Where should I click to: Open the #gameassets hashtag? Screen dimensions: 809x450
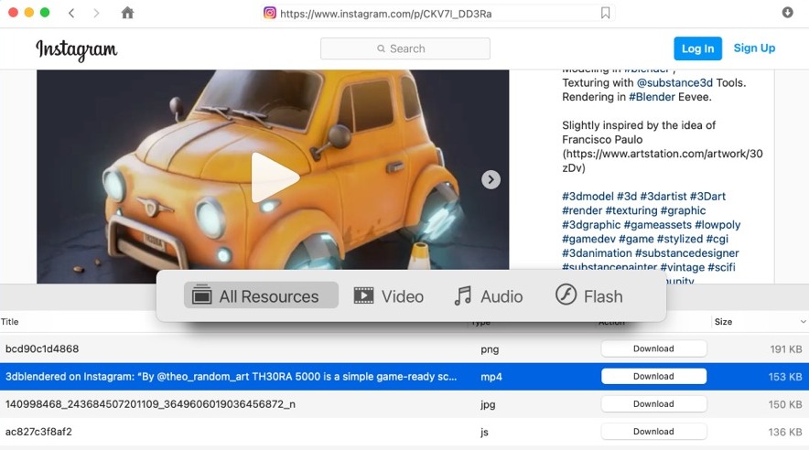click(657, 225)
